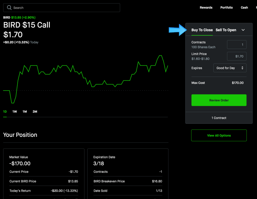Click the Max Cost $170.00 value
Viewport: 257px width, 199px height.
[x=238, y=83]
